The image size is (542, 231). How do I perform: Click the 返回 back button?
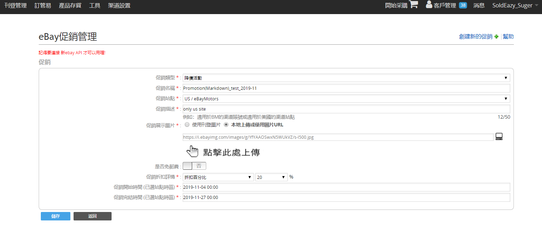93,216
